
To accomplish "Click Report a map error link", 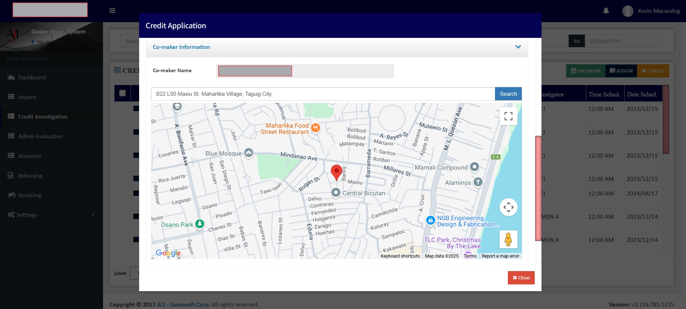I will coord(500,256).
